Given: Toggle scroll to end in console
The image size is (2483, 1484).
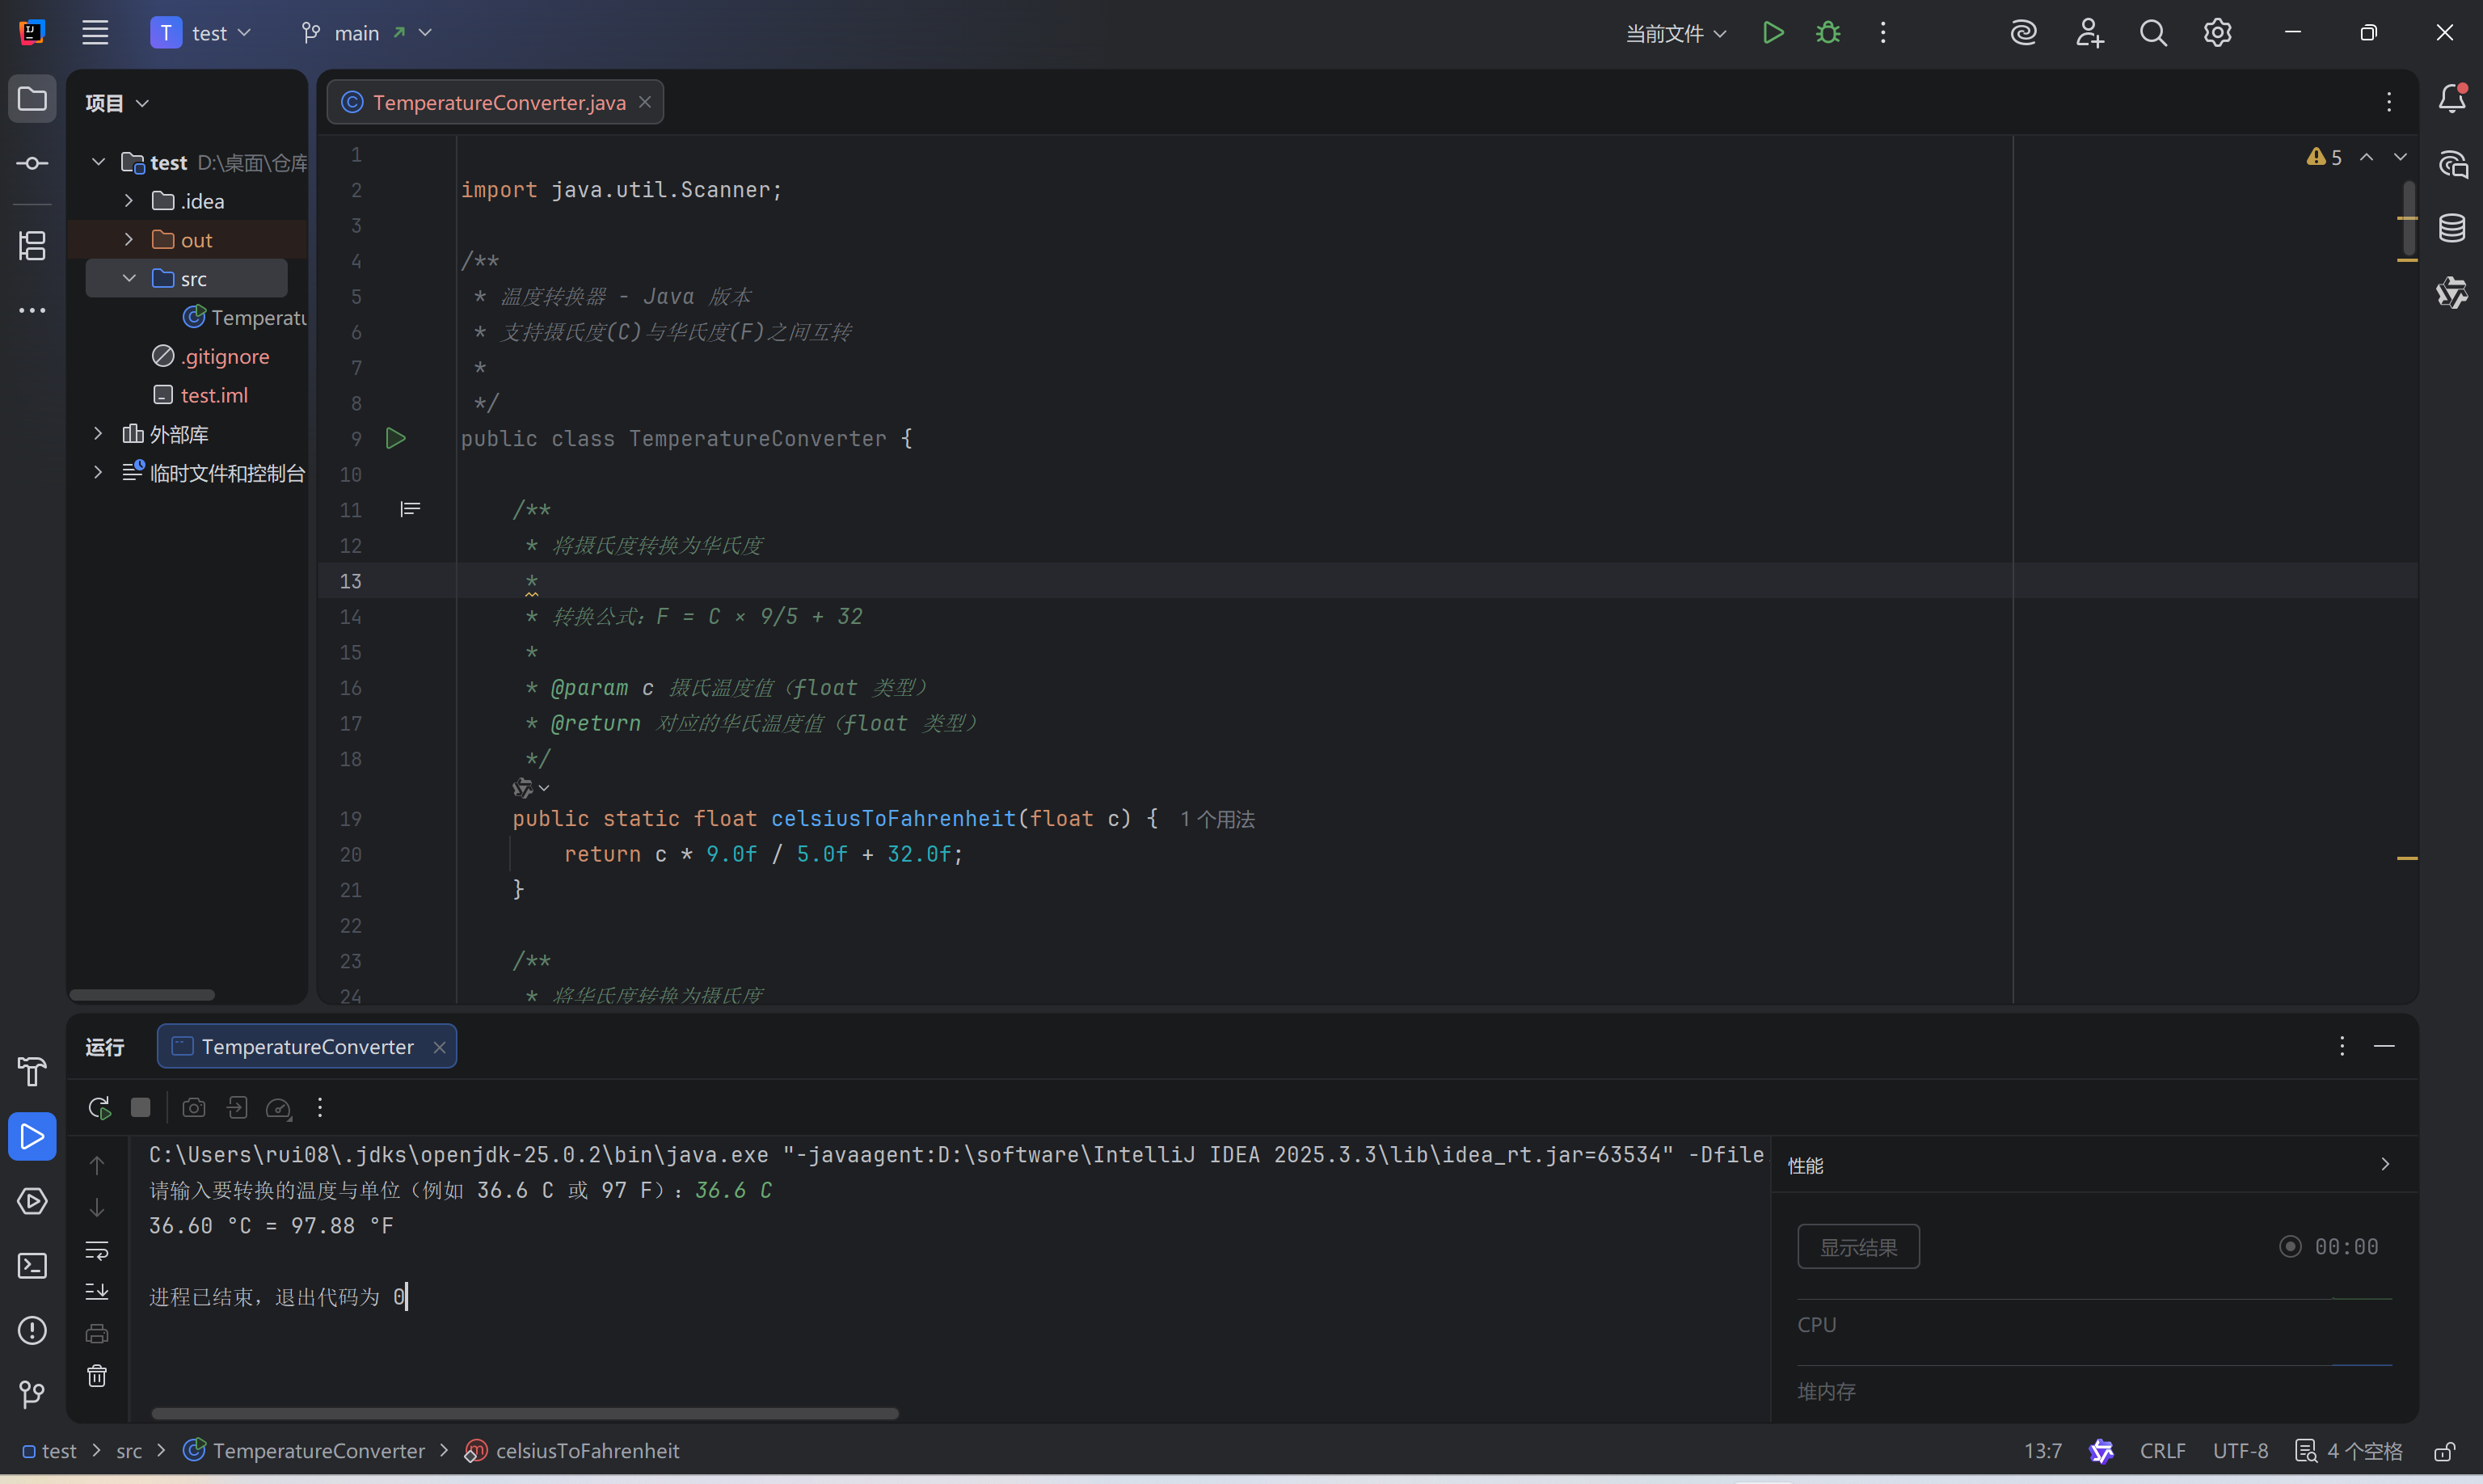Looking at the screenshot, I should pos(97,1292).
